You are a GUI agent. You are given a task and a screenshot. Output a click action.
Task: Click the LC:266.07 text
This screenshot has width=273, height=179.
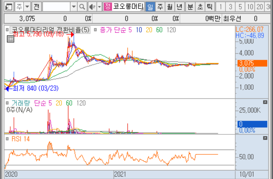point(250,29)
